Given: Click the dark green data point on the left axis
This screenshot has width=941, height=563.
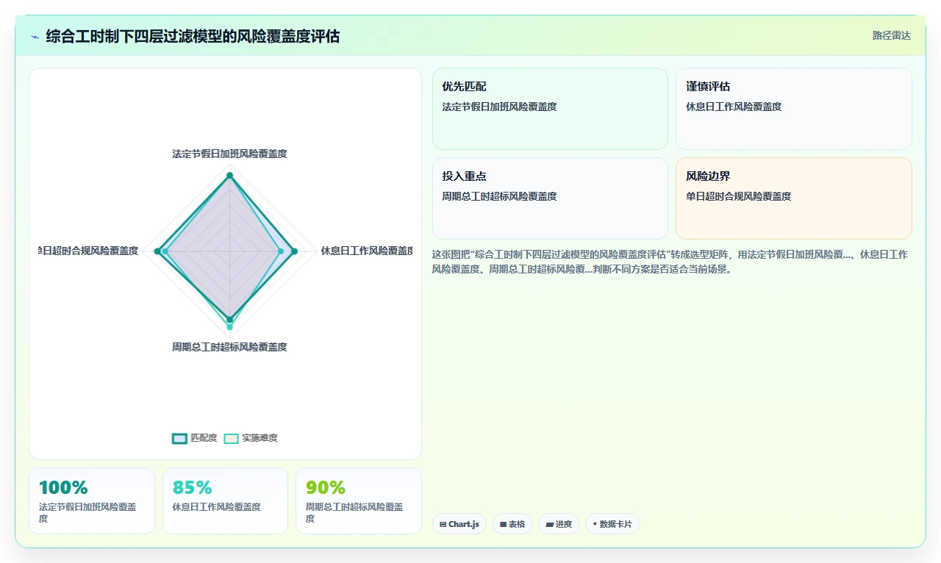Looking at the screenshot, I should click(x=157, y=251).
